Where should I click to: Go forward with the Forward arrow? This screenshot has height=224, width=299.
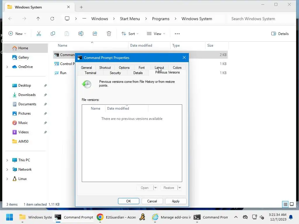[24, 19]
